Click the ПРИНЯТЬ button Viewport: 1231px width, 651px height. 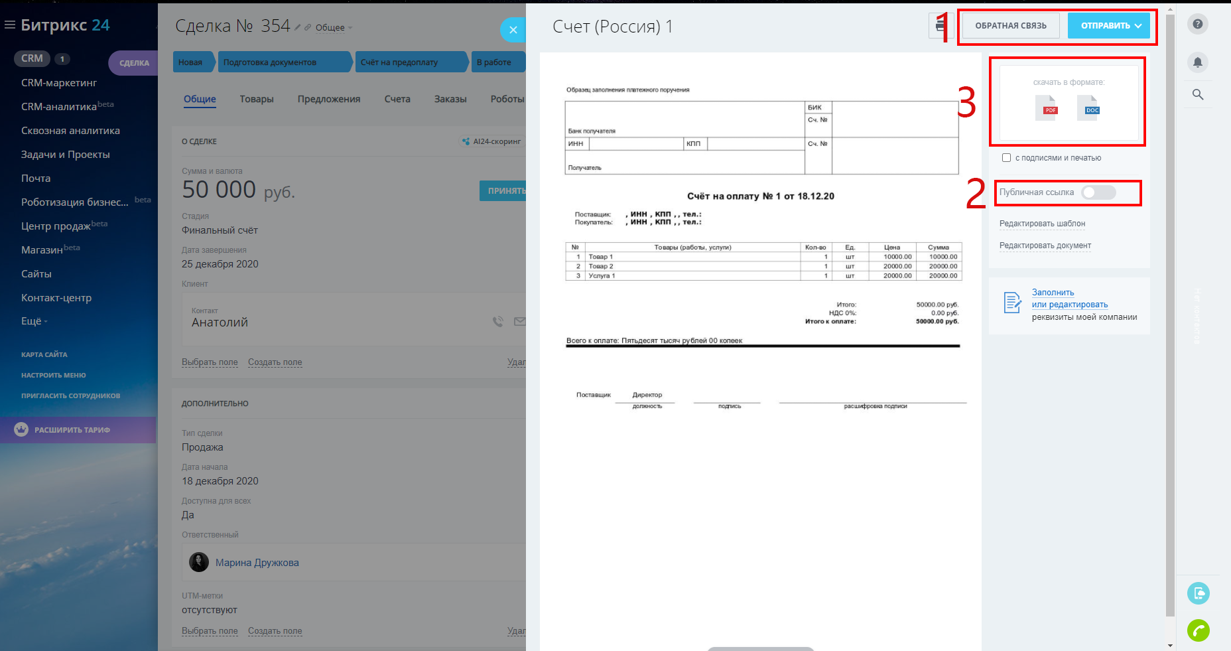coord(503,190)
